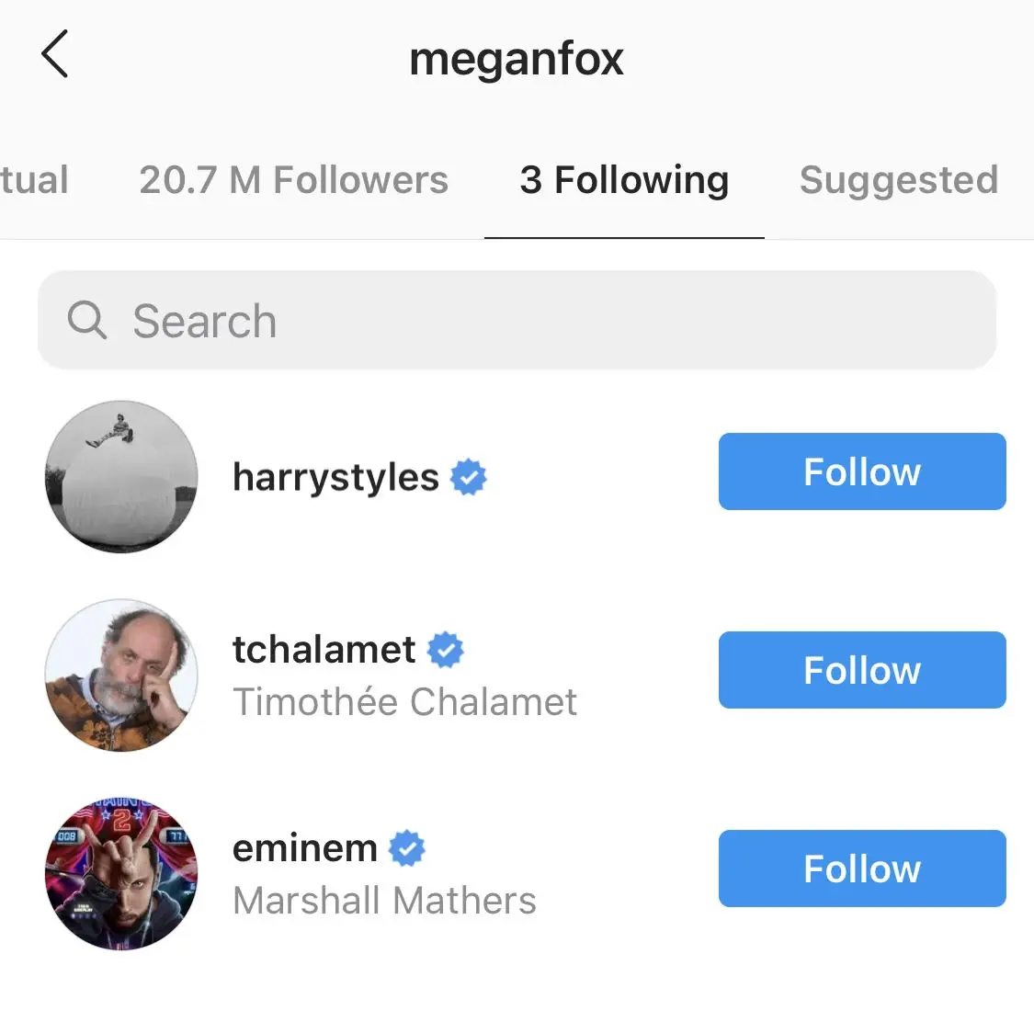
Task: Open the Mutual tab
Action: click(34, 180)
